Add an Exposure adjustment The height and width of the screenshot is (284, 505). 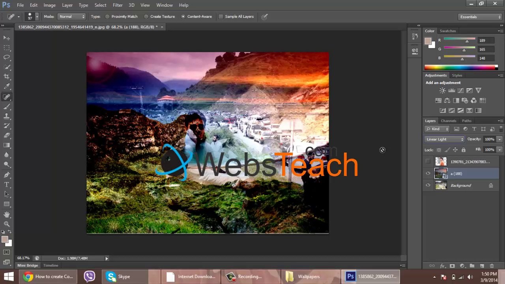coord(469,90)
